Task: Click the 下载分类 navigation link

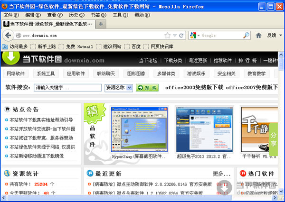Action: coord(173,61)
